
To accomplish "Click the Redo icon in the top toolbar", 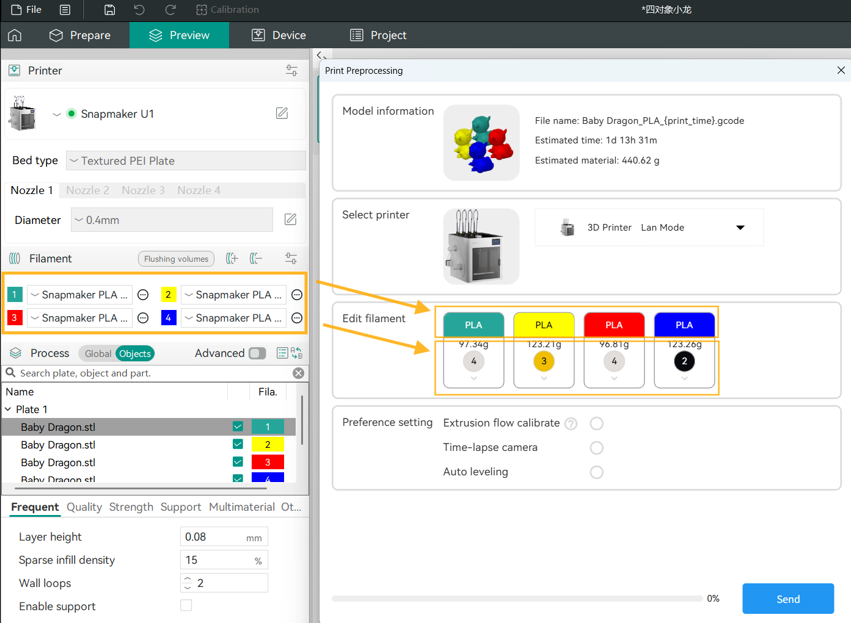I will click(x=169, y=10).
